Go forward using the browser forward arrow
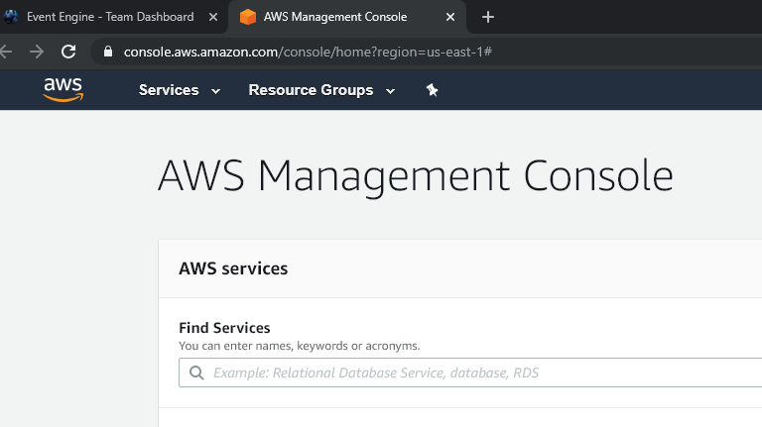 click(37, 52)
